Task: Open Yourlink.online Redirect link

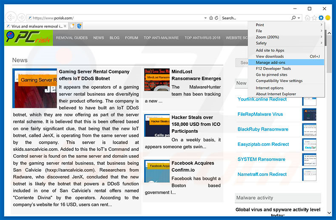Action: pyautogui.click(x=262, y=99)
